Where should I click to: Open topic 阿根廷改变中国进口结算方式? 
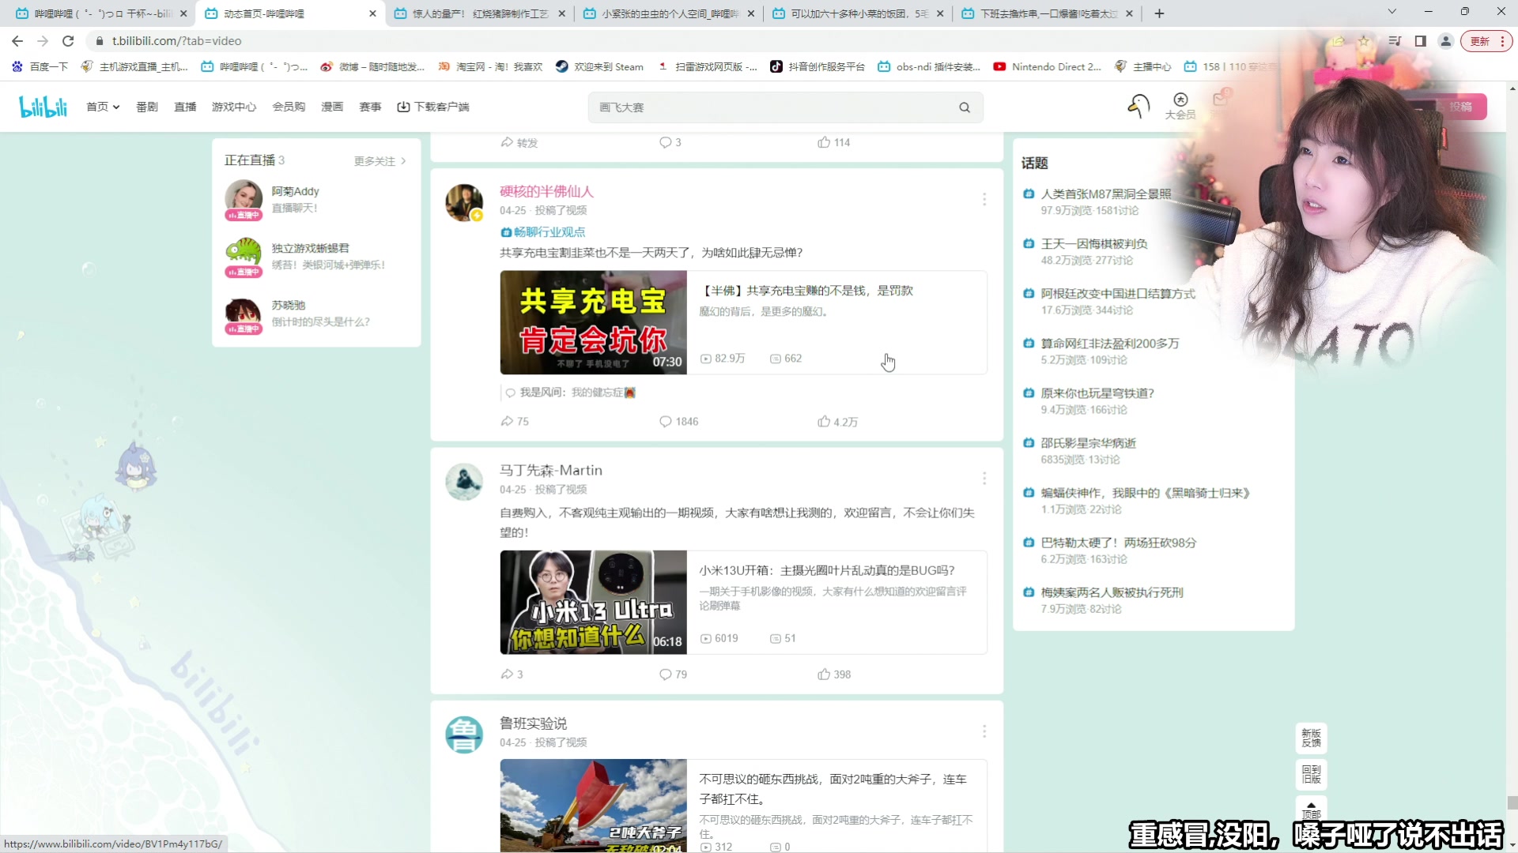(x=1118, y=294)
